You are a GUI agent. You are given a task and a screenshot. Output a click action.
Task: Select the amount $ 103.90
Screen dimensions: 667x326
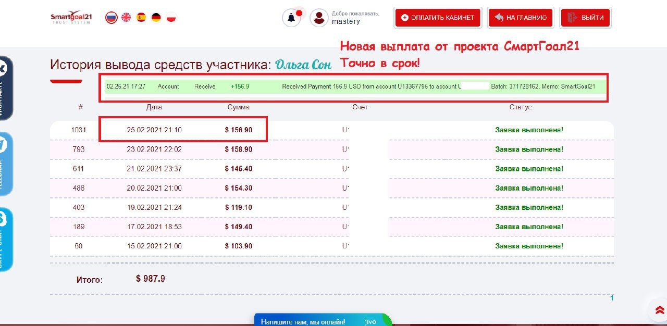(239, 246)
